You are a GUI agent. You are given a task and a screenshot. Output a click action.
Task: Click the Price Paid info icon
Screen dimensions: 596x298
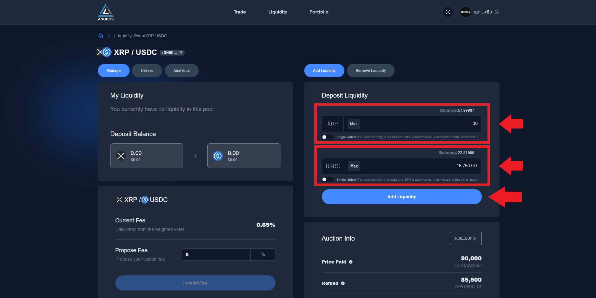[x=351, y=262]
